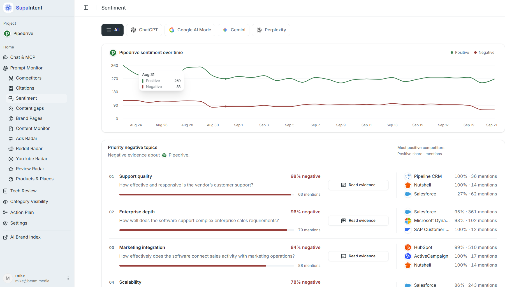505x287 pixels.
Task: Read evidence for Enterprise depth
Action: pyautogui.click(x=358, y=221)
